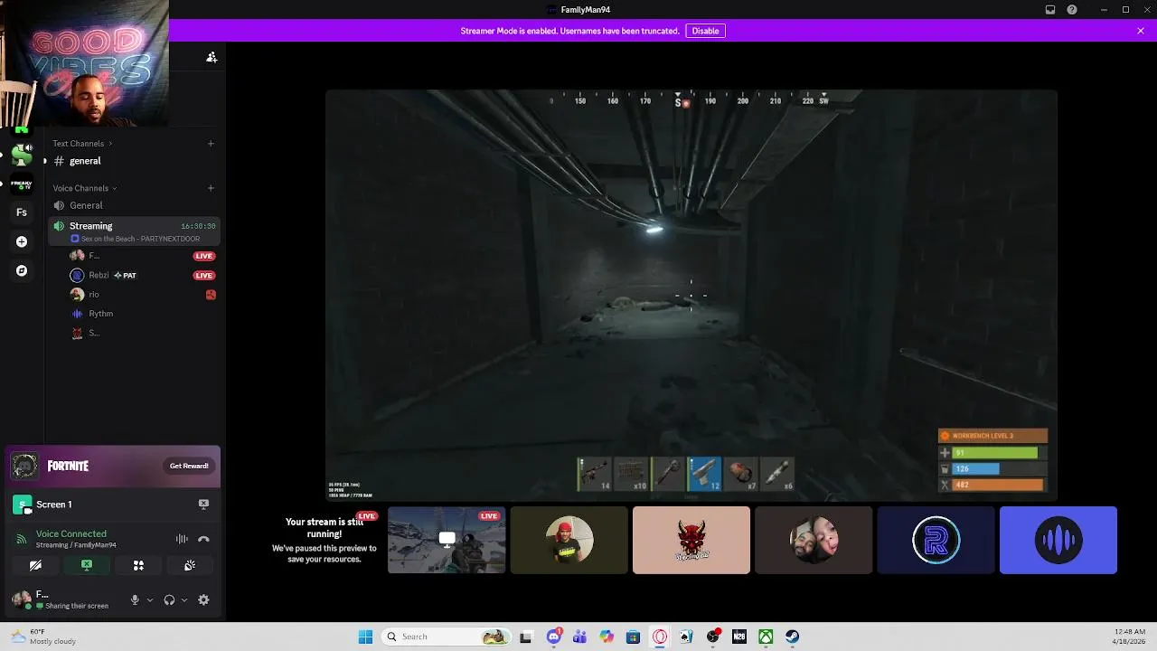This screenshot has height=651, width=1157.
Task: Deafen with the headphones icon
Action: pyautogui.click(x=169, y=599)
